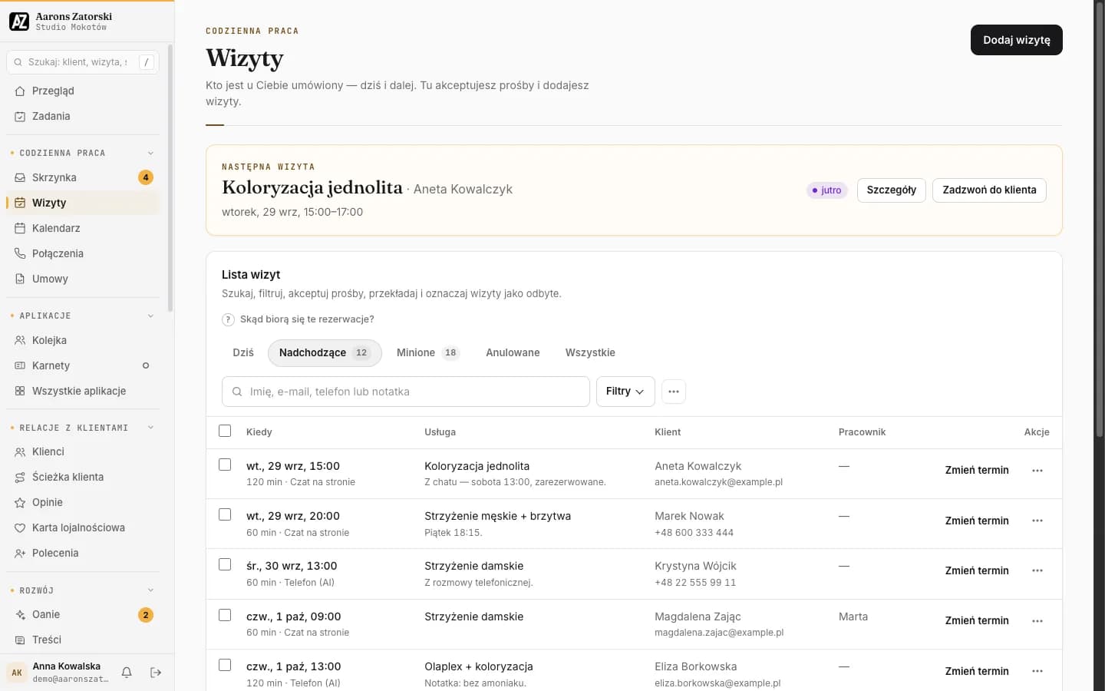Switch to the Wszystkie tab
The height and width of the screenshot is (691, 1105).
[590, 353]
